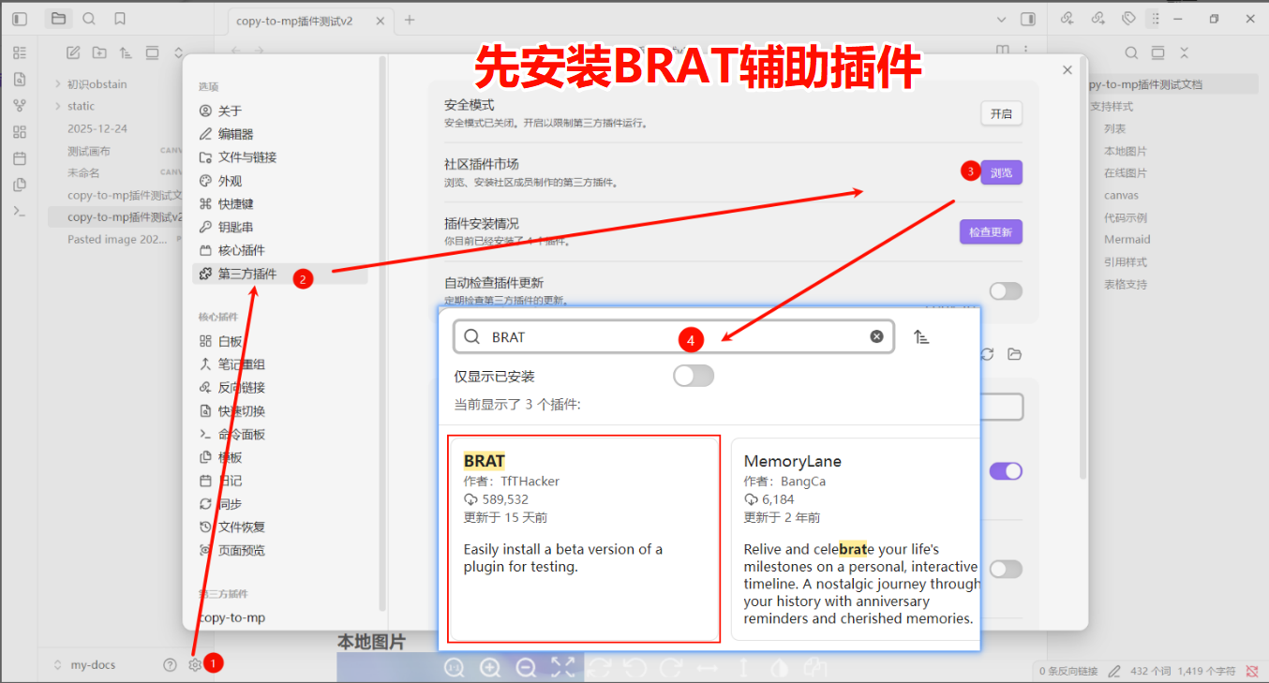Create a new note from the file explorer
Image resolution: width=1269 pixels, height=683 pixels.
click(x=73, y=52)
